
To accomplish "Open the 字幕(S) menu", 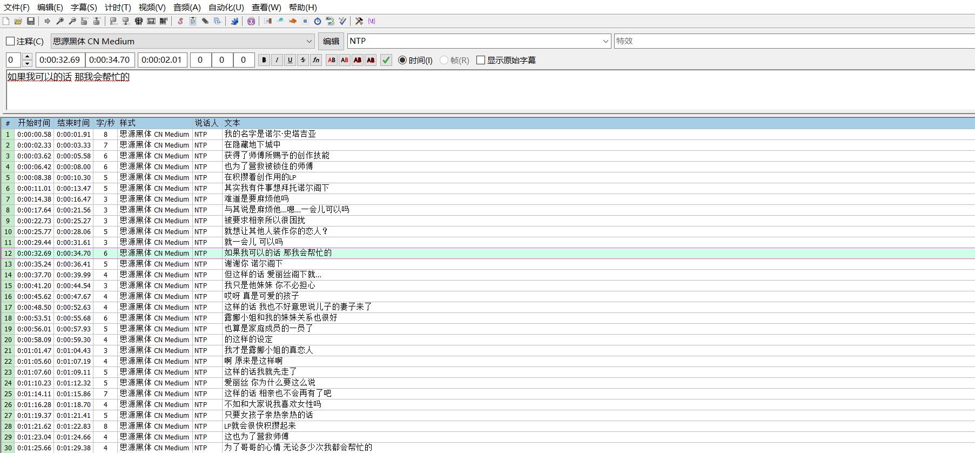I will point(84,7).
